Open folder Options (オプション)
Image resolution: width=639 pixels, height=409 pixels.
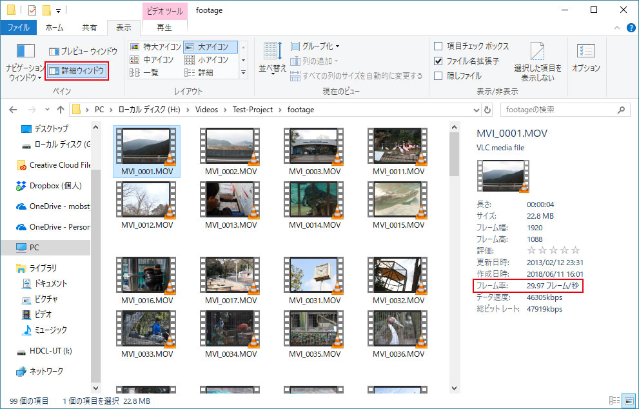pos(586,58)
